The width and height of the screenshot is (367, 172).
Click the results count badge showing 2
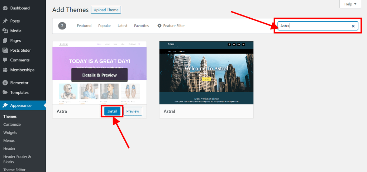tap(62, 26)
